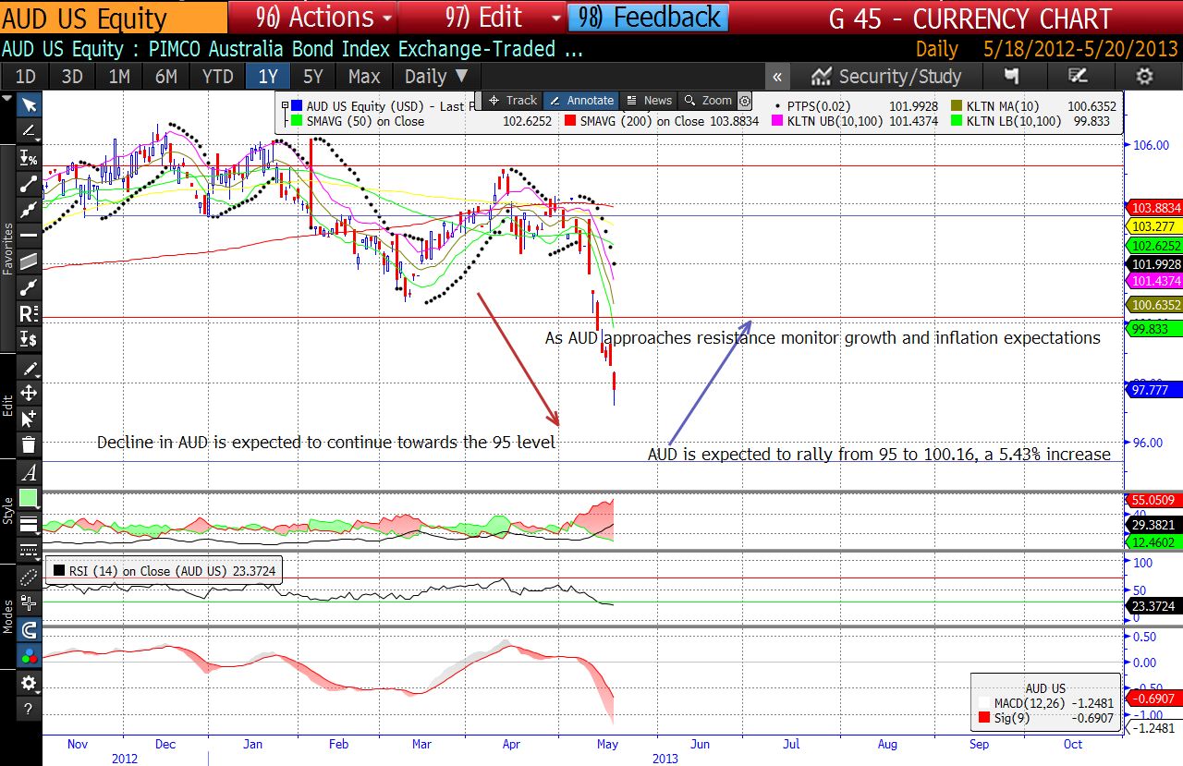The height and width of the screenshot is (766, 1183).
Task: Click the KLTN MA(10) legend entry
Action: point(1034,106)
